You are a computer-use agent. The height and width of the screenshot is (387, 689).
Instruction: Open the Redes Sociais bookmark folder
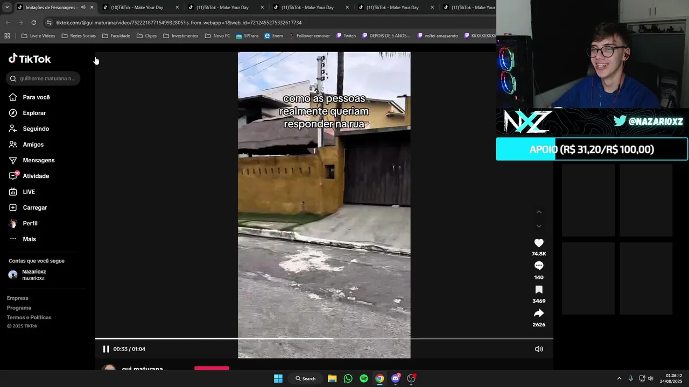point(79,36)
